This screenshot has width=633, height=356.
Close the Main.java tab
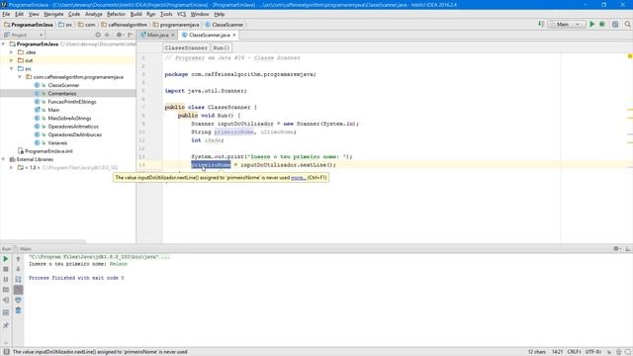tap(173, 36)
